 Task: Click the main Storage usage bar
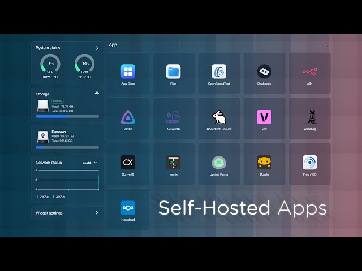pyautogui.click(x=67, y=117)
